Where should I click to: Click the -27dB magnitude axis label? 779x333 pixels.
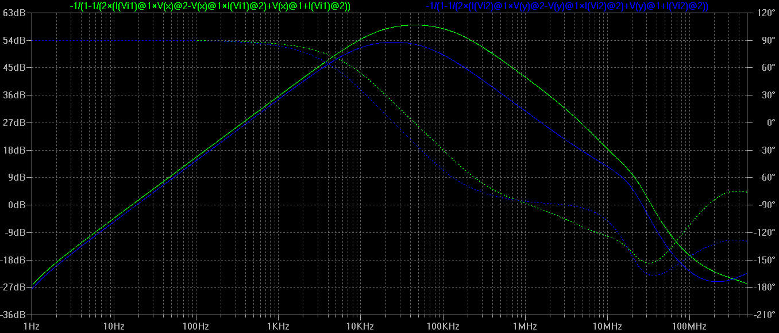coord(14,287)
